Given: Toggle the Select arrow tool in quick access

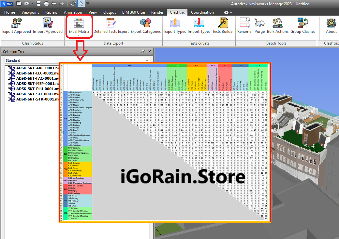Looking at the screenshot, I should click(x=81, y=4).
